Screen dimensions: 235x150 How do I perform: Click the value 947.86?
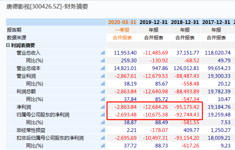coord(160,68)
